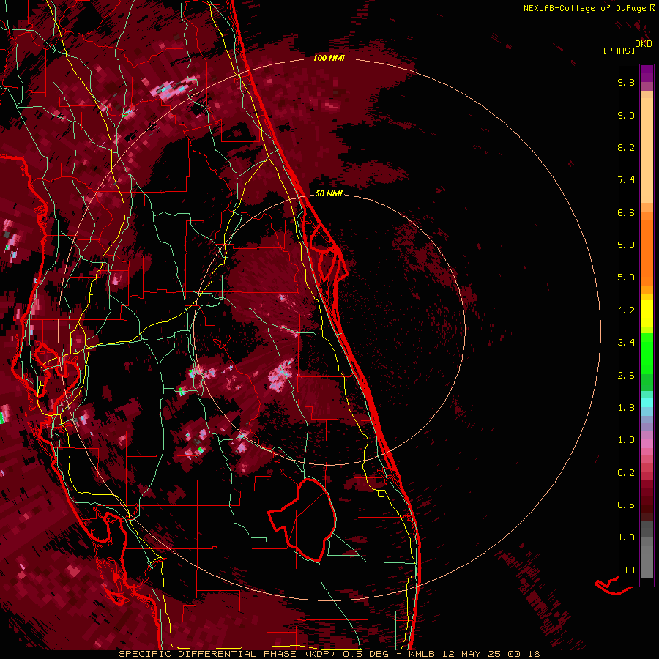Select the 4.2 scale value
Screen dimensions: 659x659
coord(626,310)
